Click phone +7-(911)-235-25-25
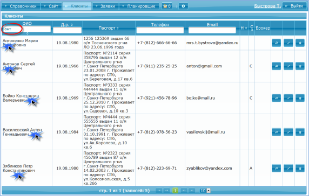309x196 pixels. pos(157,66)
